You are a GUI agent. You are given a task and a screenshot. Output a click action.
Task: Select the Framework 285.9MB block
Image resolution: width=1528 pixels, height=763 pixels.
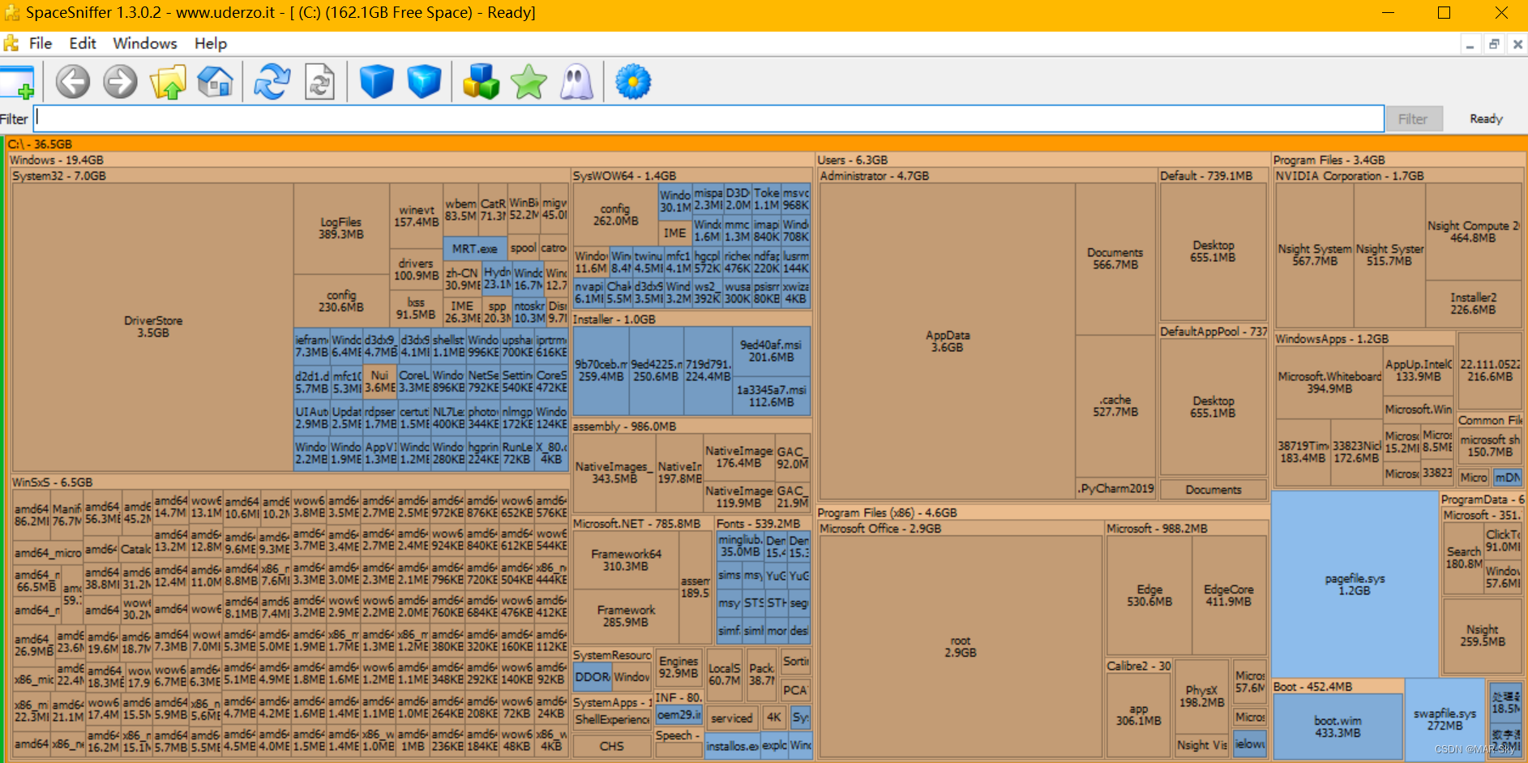626,616
